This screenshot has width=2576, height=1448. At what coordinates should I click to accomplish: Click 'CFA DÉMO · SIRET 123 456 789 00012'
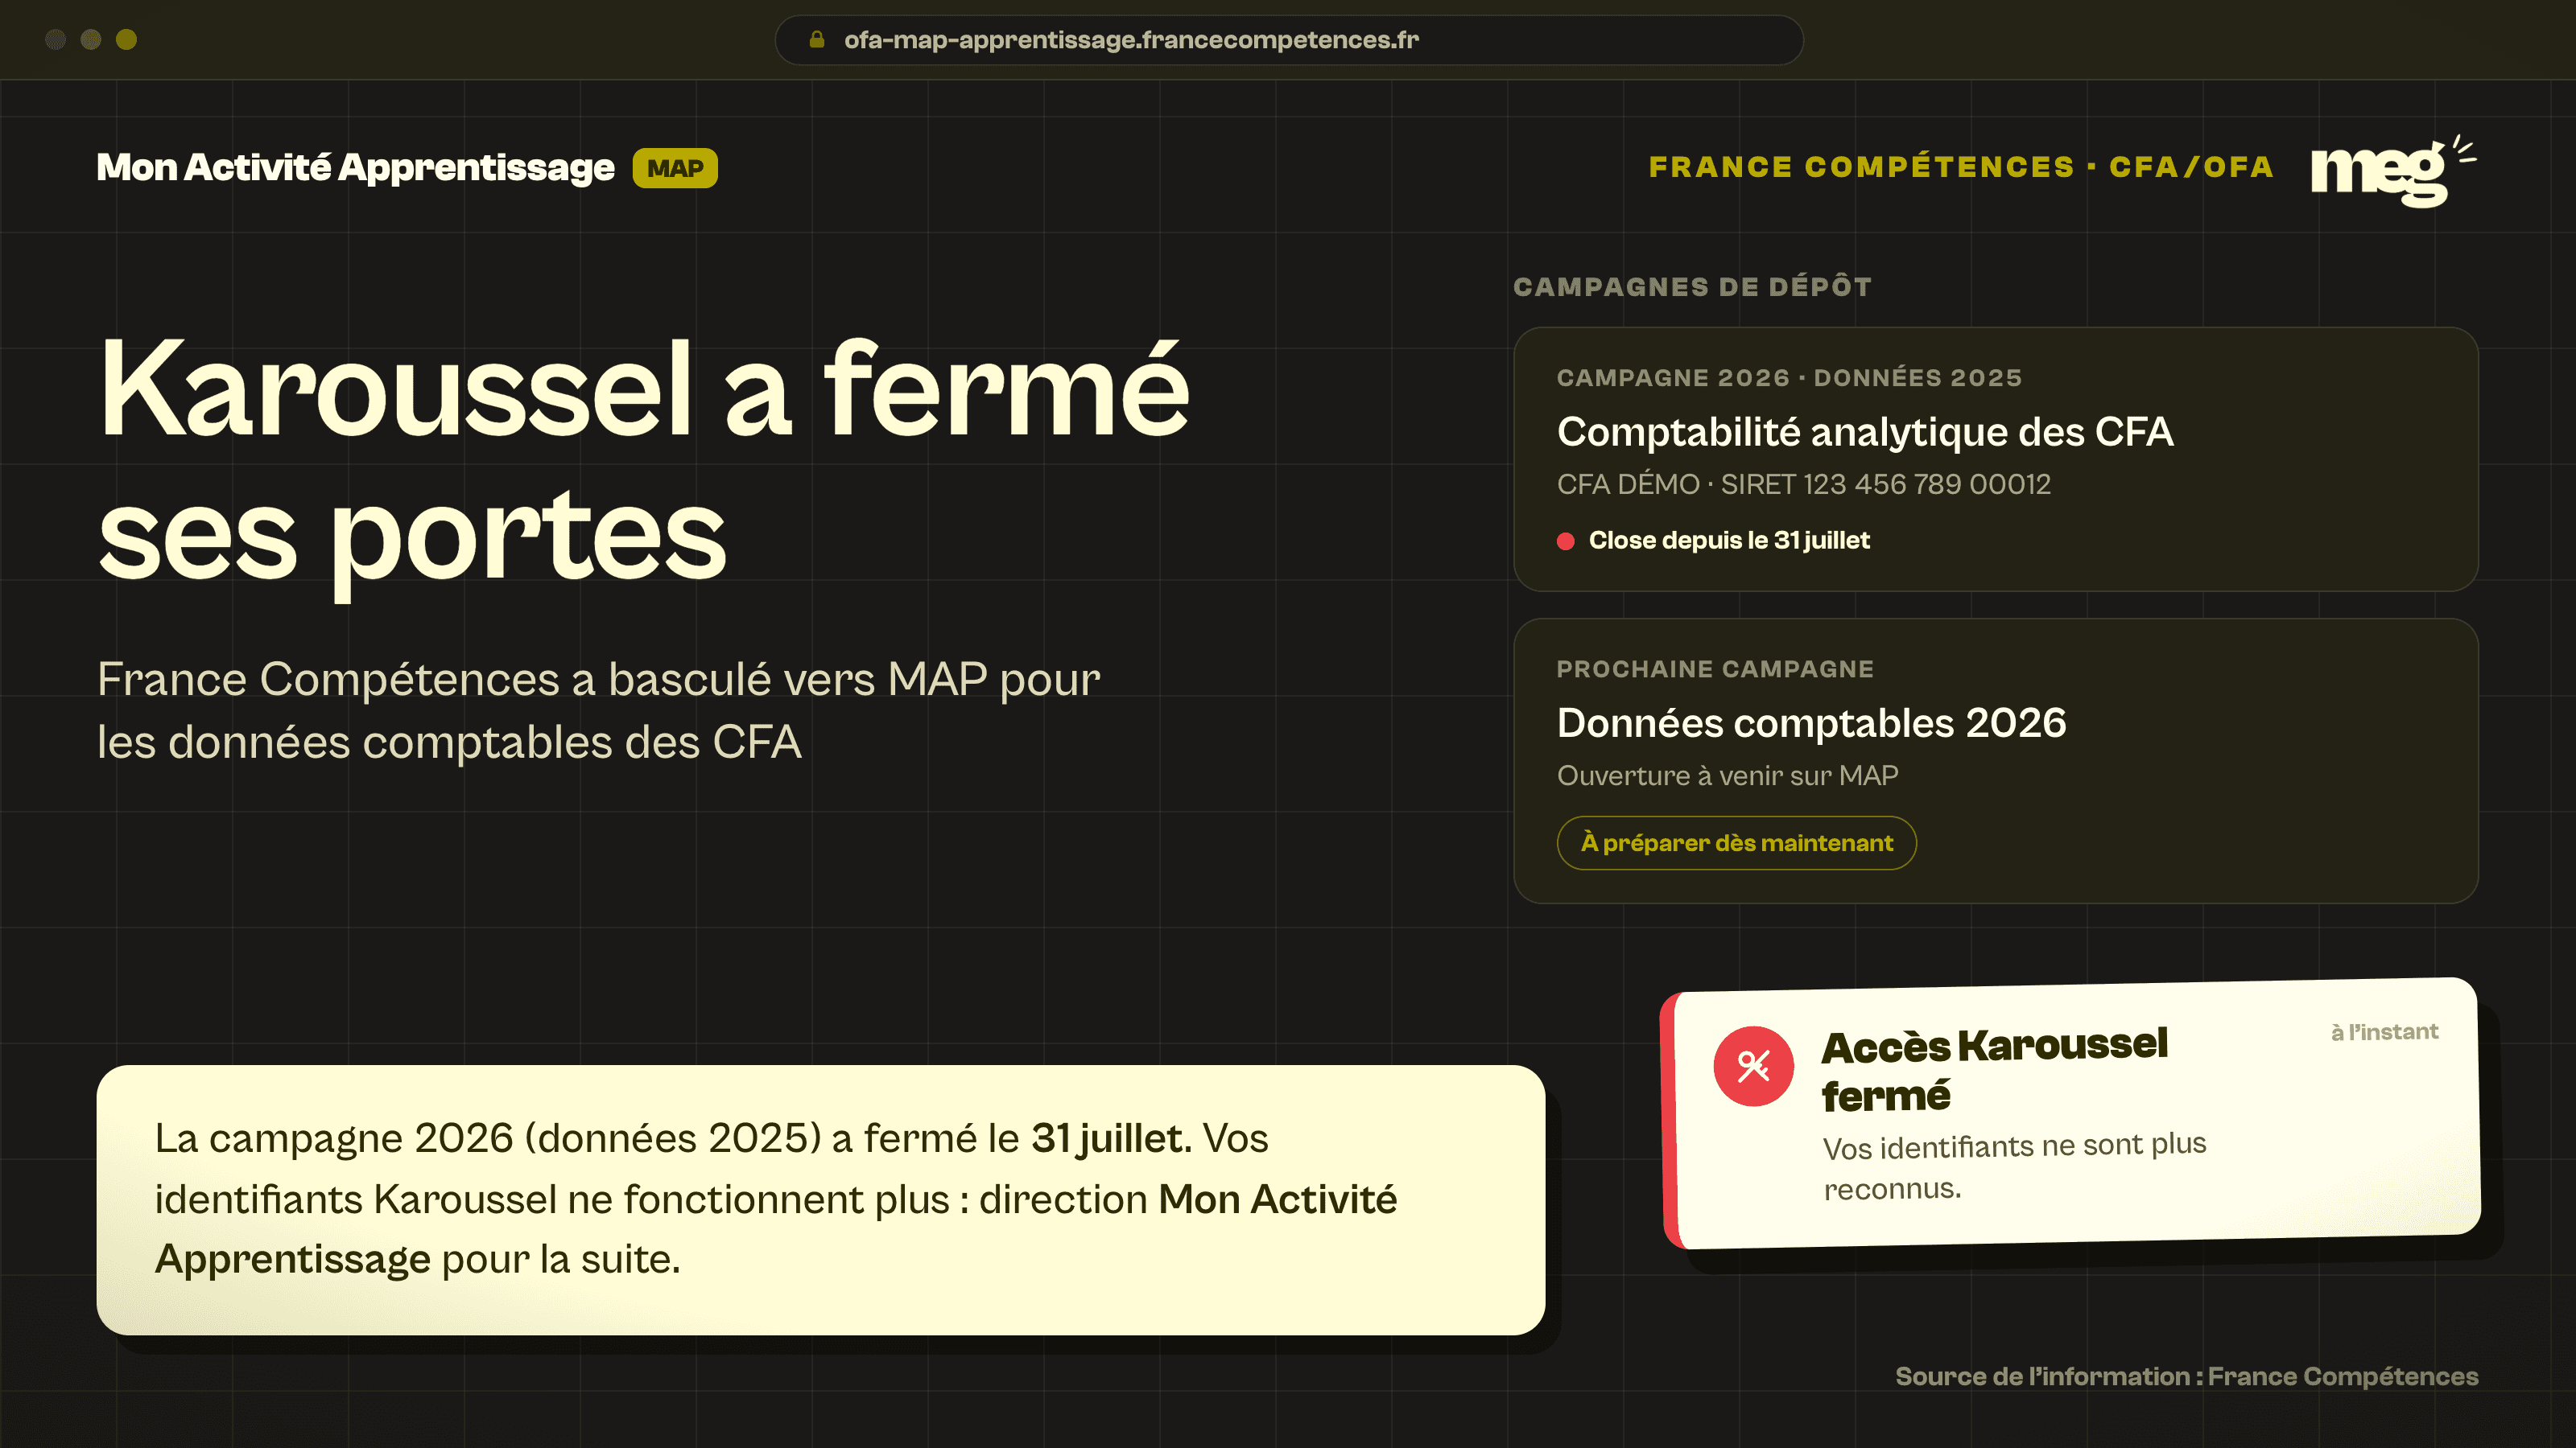click(x=1803, y=484)
